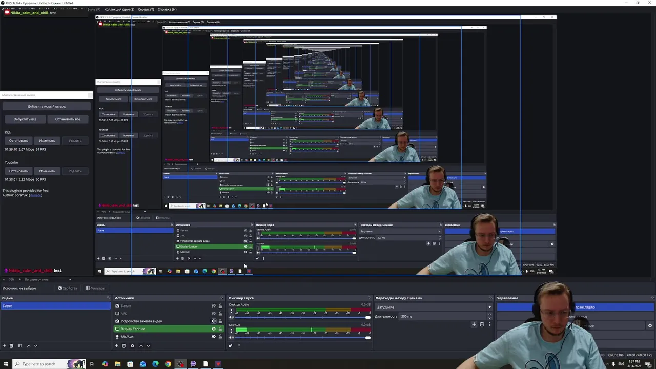Decrease transition duration with down stepper
Screen dimensions: 656x369
coord(489,318)
